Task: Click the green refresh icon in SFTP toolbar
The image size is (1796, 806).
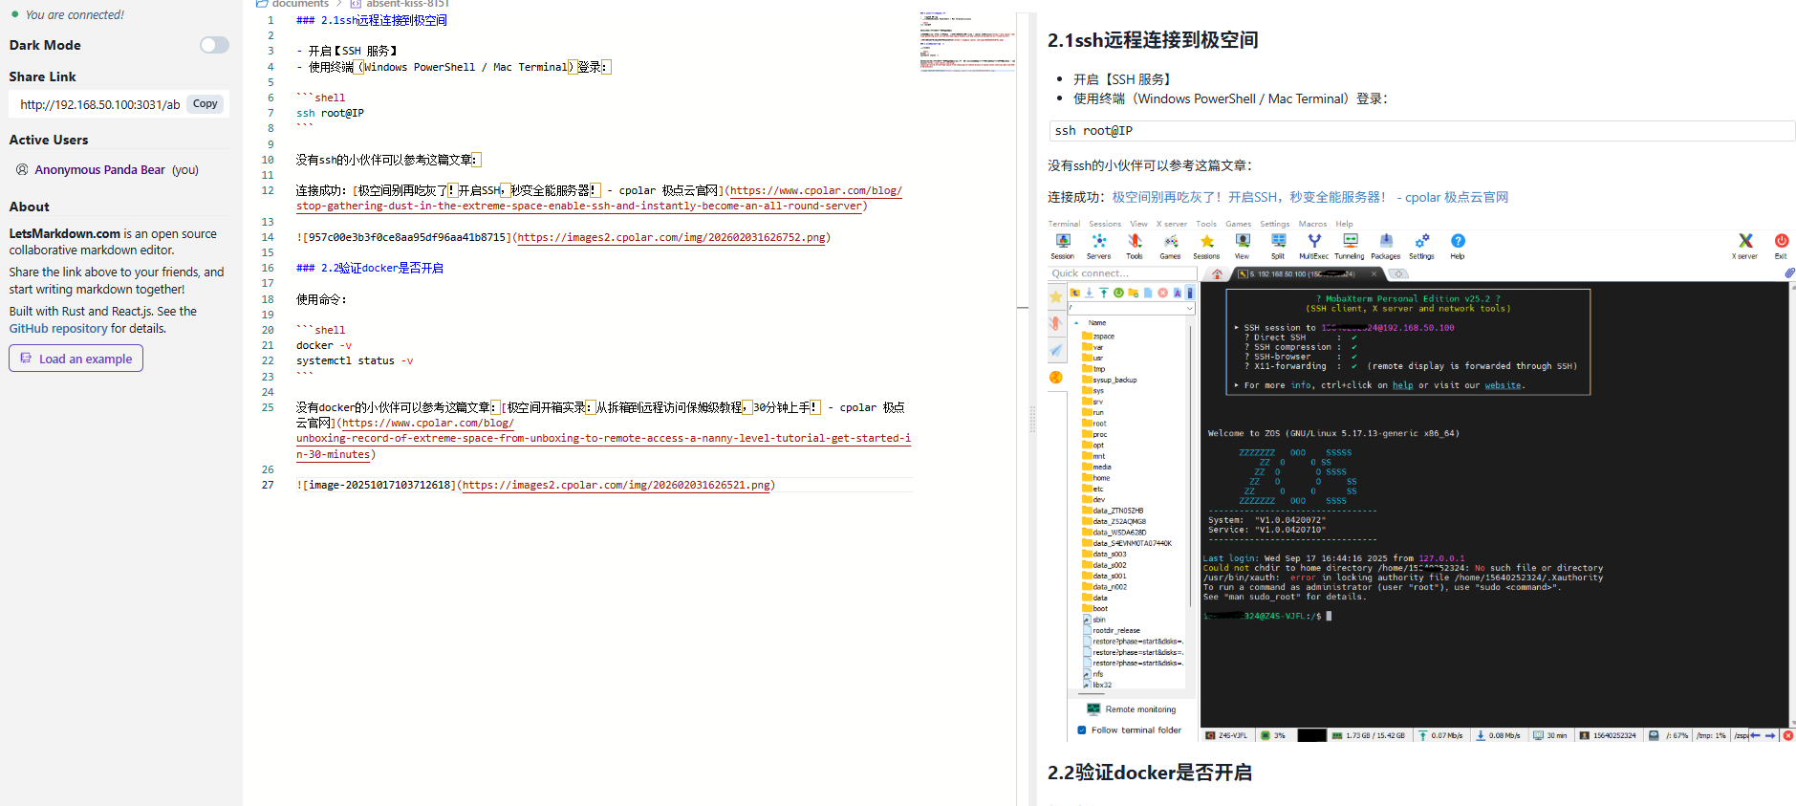Action: pos(1118,293)
